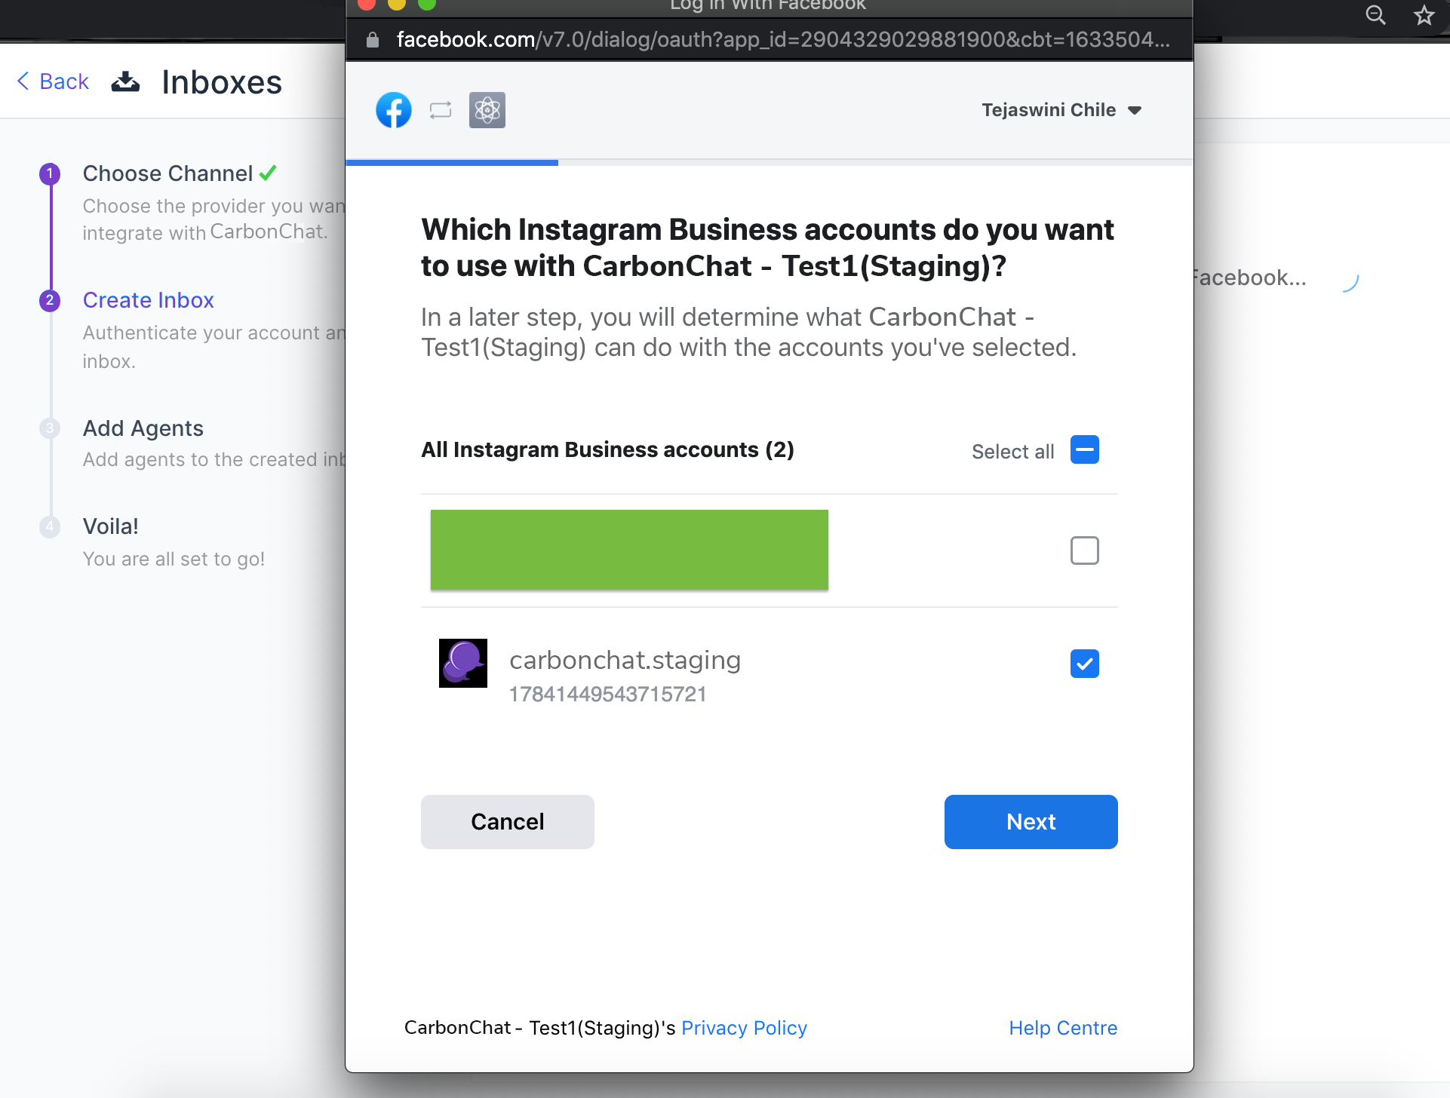Click the zoom magnifier icon

(1375, 15)
